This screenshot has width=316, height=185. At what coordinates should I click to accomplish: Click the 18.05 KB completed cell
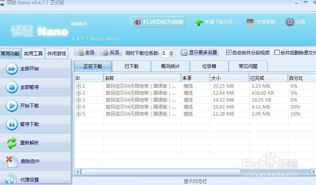261,100
